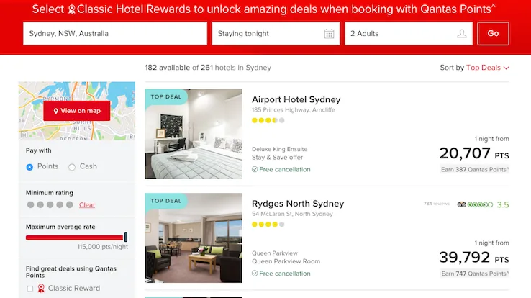
Task: Click Rydges North Sydney yellow star rating
Action: click(x=268, y=224)
